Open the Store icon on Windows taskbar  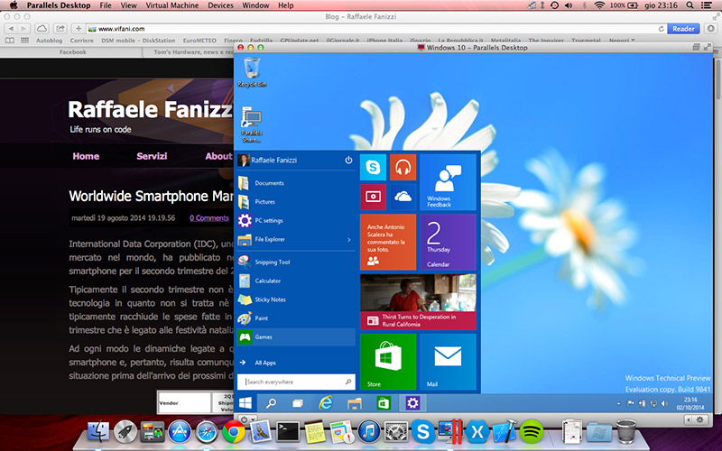pos(384,403)
